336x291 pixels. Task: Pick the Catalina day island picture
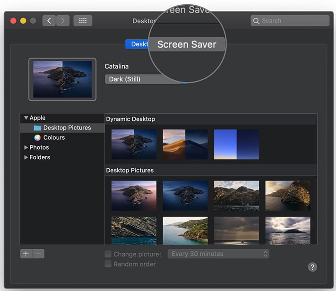[134, 196]
